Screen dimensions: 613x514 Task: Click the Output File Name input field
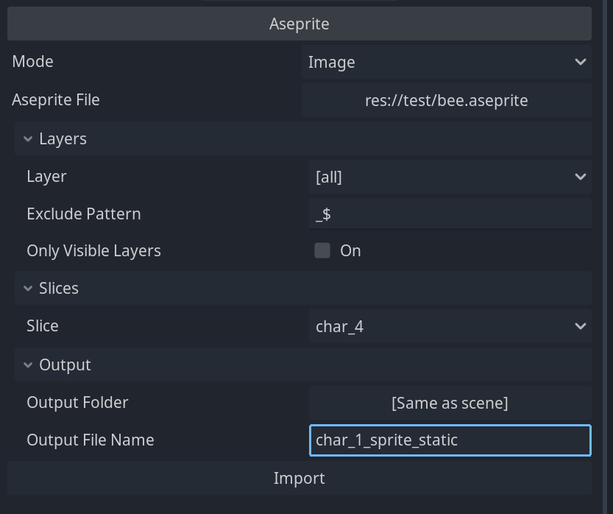click(450, 440)
